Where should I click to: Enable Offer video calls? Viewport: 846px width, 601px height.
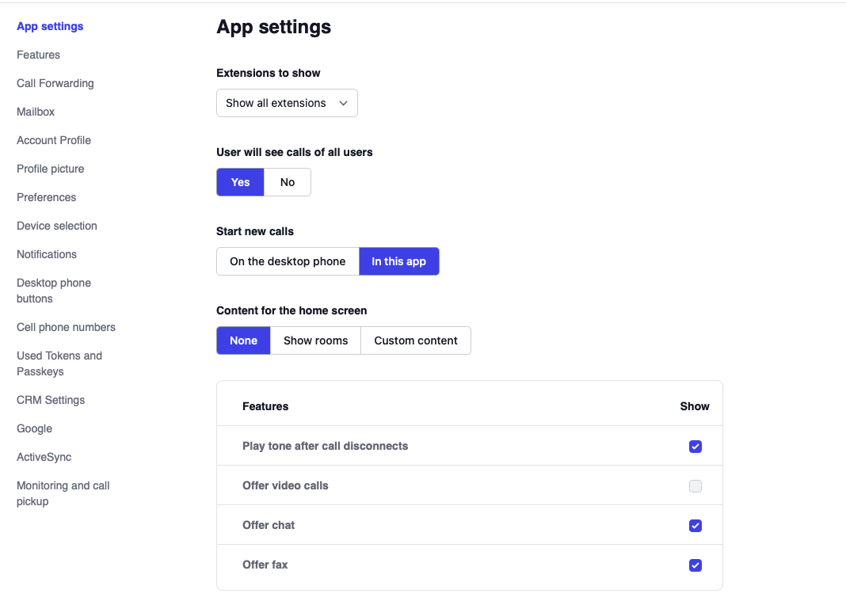pos(695,485)
